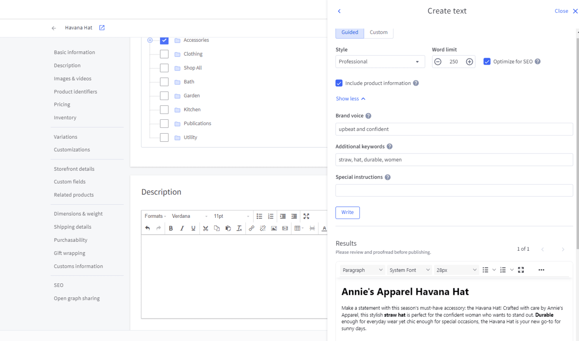Toggle Include product information checkbox

click(339, 83)
